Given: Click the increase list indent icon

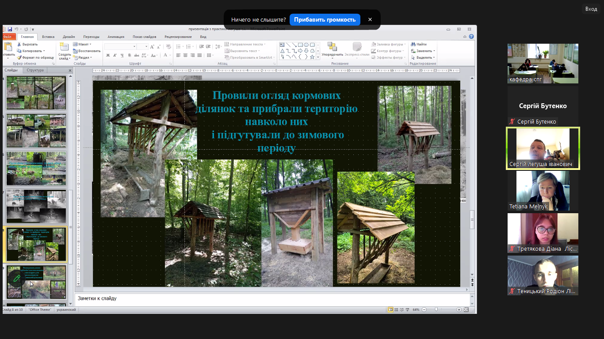Looking at the screenshot, I should [x=209, y=46].
